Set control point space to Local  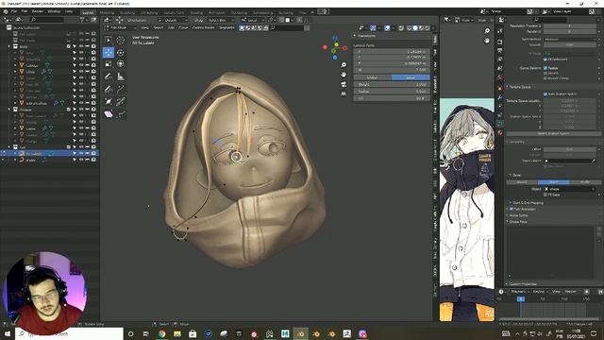pos(411,77)
